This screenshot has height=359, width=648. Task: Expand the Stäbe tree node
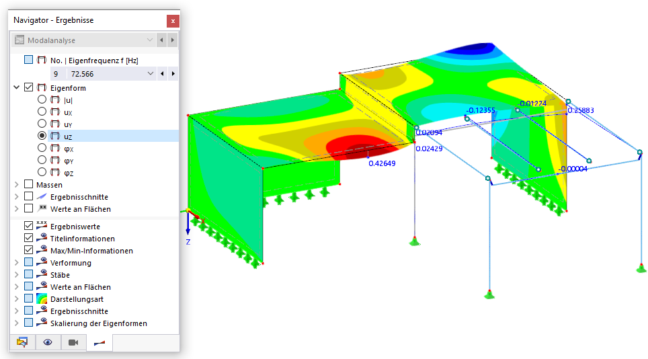pos(17,274)
